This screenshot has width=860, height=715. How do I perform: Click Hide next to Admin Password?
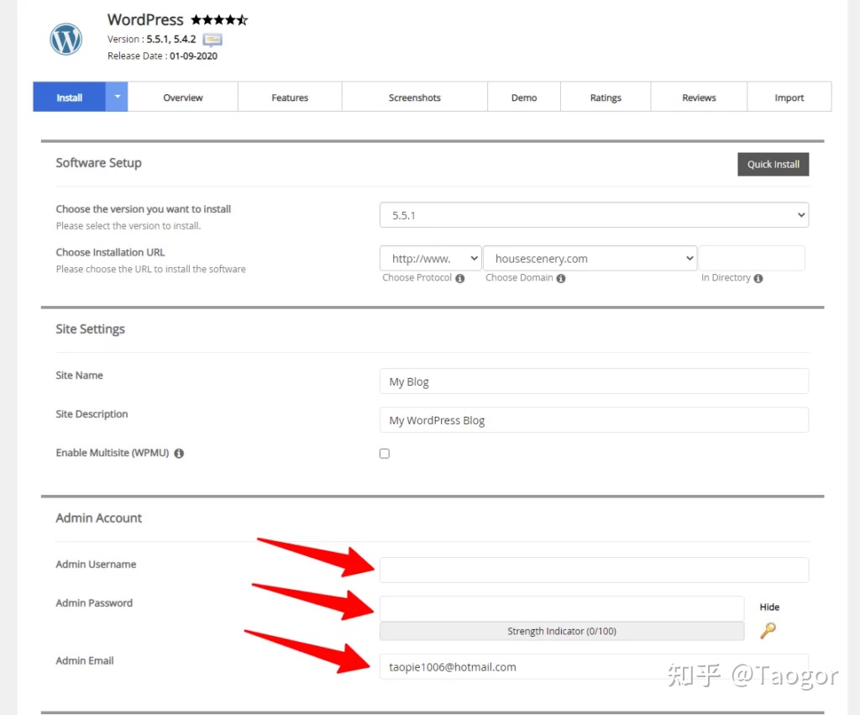pos(769,607)
